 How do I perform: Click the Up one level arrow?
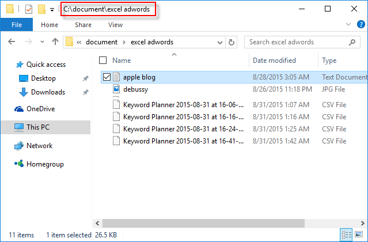pyautogui.click(x=55, y=42)
